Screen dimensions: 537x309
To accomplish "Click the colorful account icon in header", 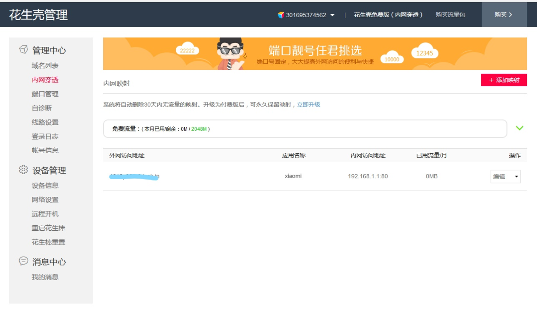I will [x=281, y=15].
